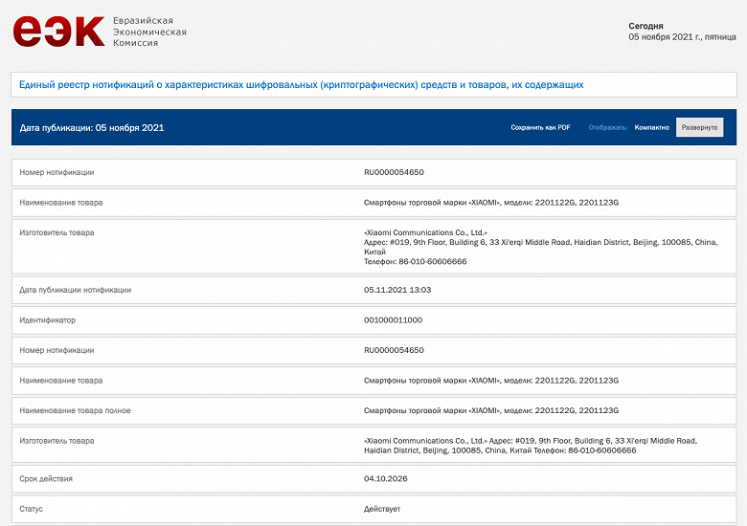Image resolution: width=747 pixels, height=526 pixels.
Task: Click the Евразийская Экономическая Комиссия title text
Action: click(148, 32)
